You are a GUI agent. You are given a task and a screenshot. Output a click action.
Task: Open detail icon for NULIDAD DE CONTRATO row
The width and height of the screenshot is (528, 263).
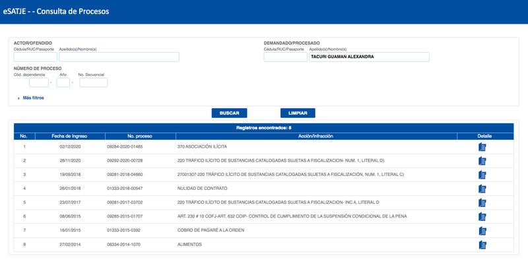point(482,189)
